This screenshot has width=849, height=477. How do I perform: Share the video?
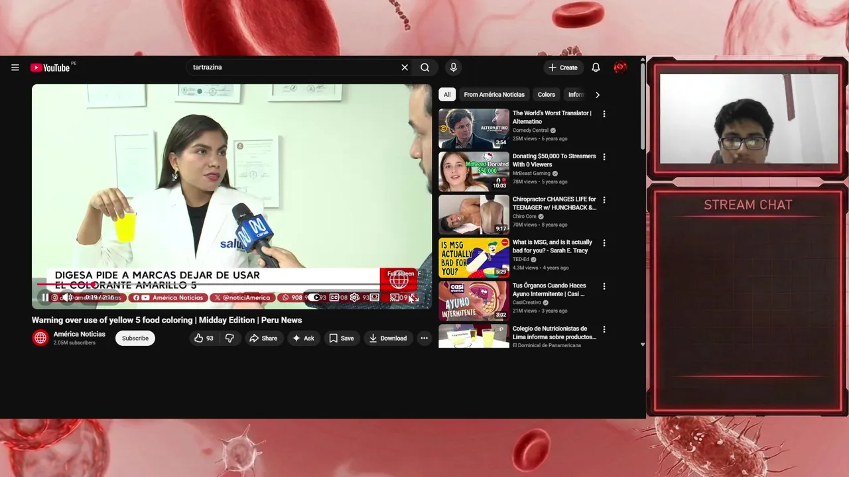pyautogui.click(x=263, y=339)
